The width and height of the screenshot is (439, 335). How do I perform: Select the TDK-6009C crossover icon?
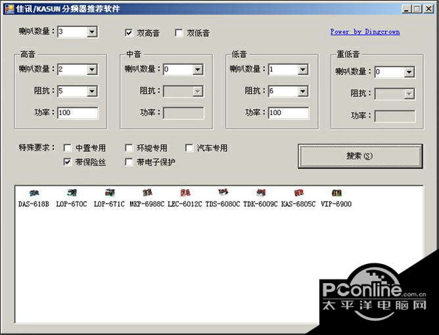(x=261, y=193)
